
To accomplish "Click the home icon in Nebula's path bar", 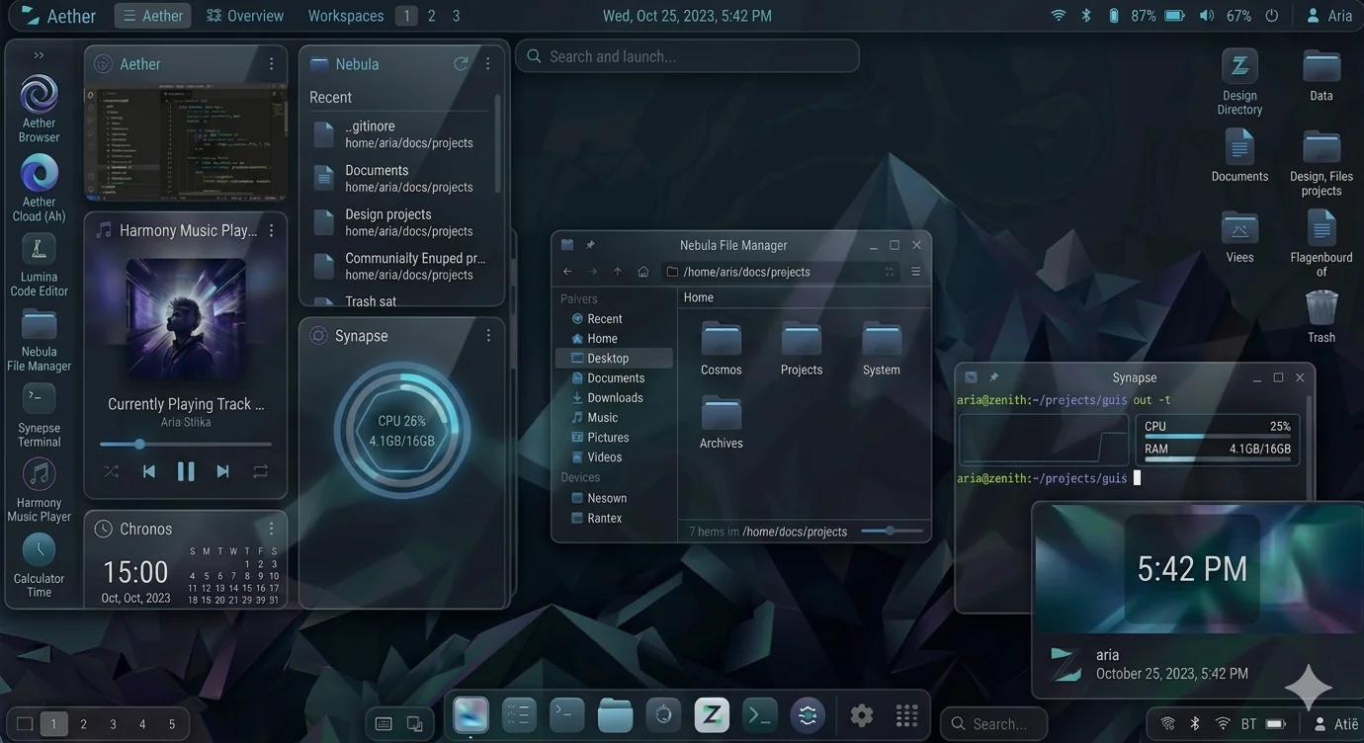I will pyautogui.click(x=642, y=271).
